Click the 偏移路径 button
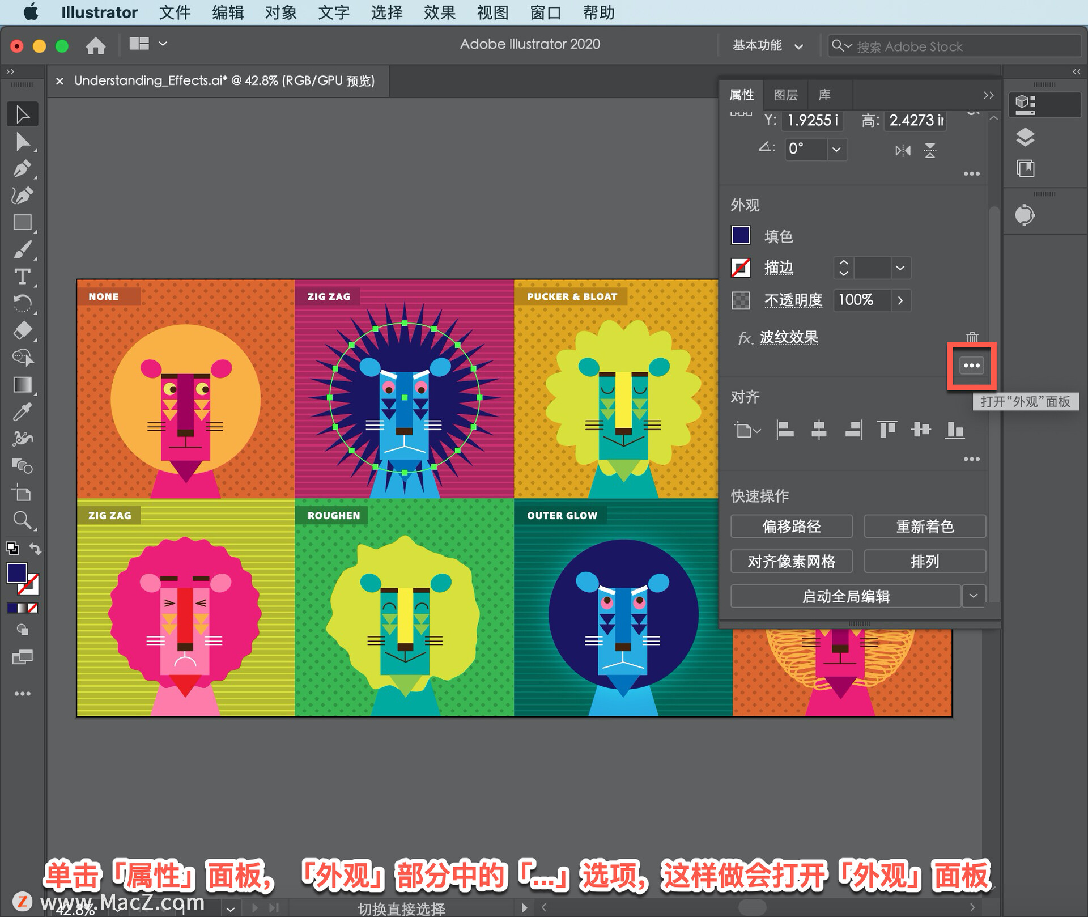 (791, 527)
